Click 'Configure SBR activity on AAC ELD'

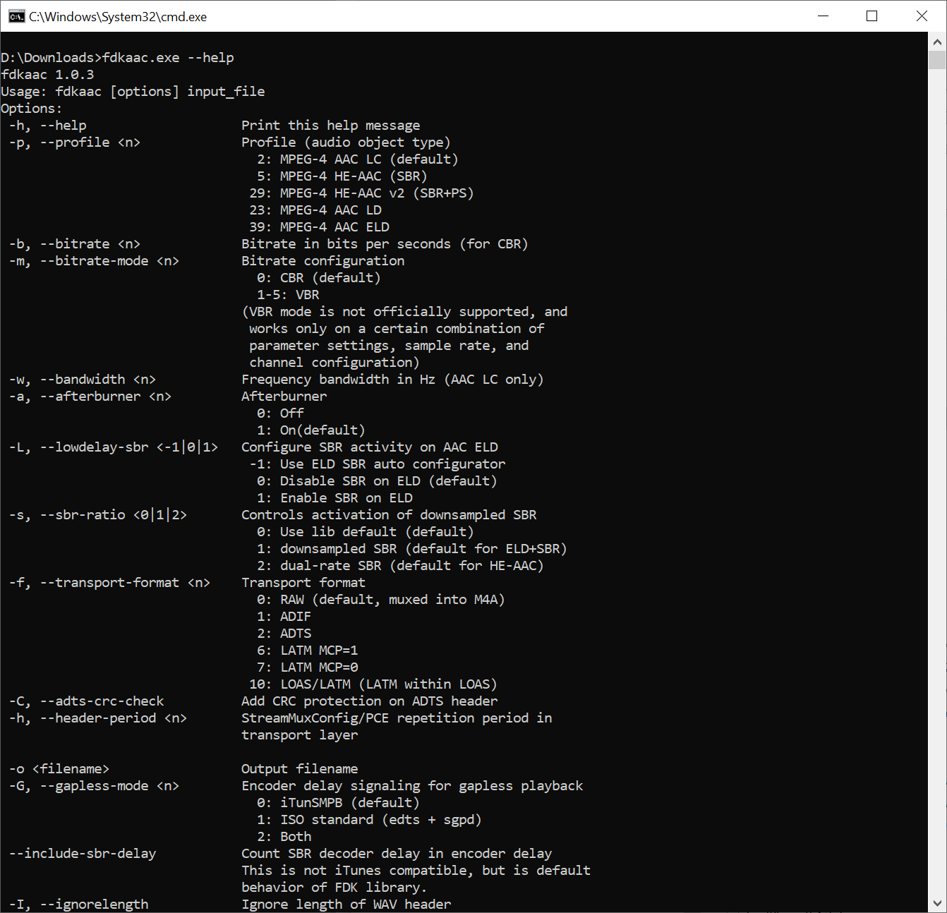(x=370, y=447)
